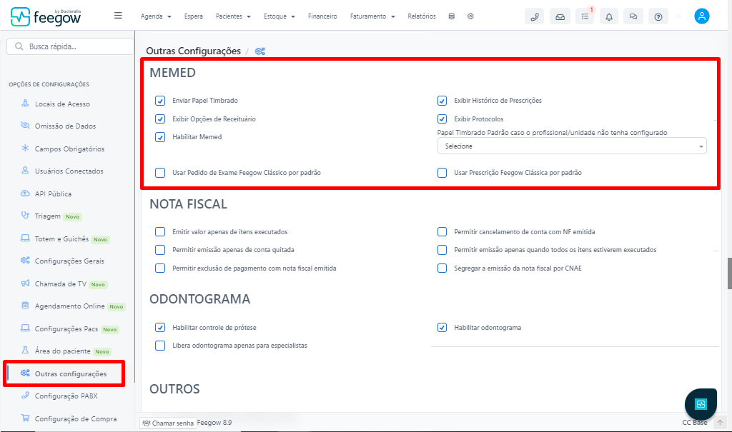
Task: Open the notifications bell
Action: coord(609,16)
